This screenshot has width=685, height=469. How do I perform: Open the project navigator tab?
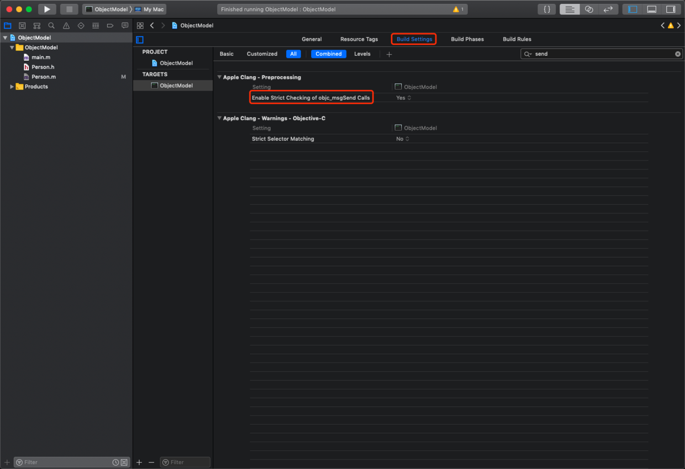click(8, 25)
